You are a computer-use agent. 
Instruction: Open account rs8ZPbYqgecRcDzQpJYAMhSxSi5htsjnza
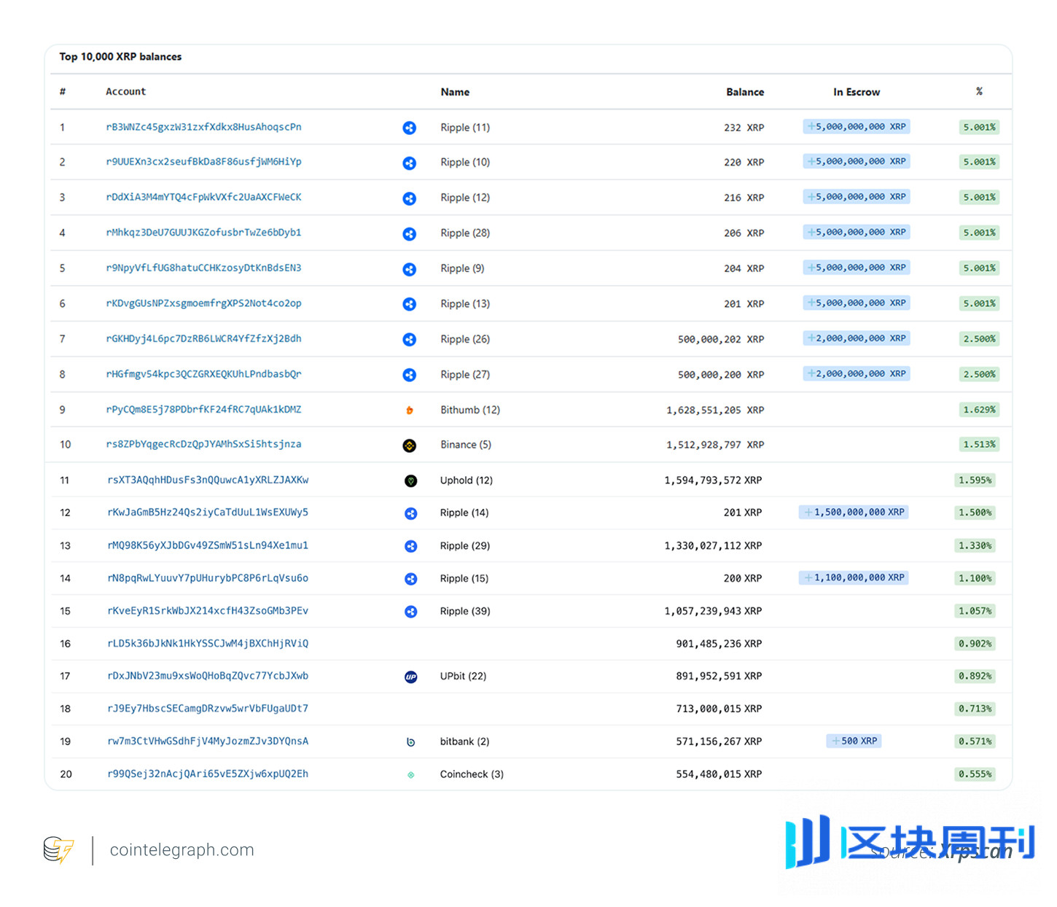[x=203, y=444]
